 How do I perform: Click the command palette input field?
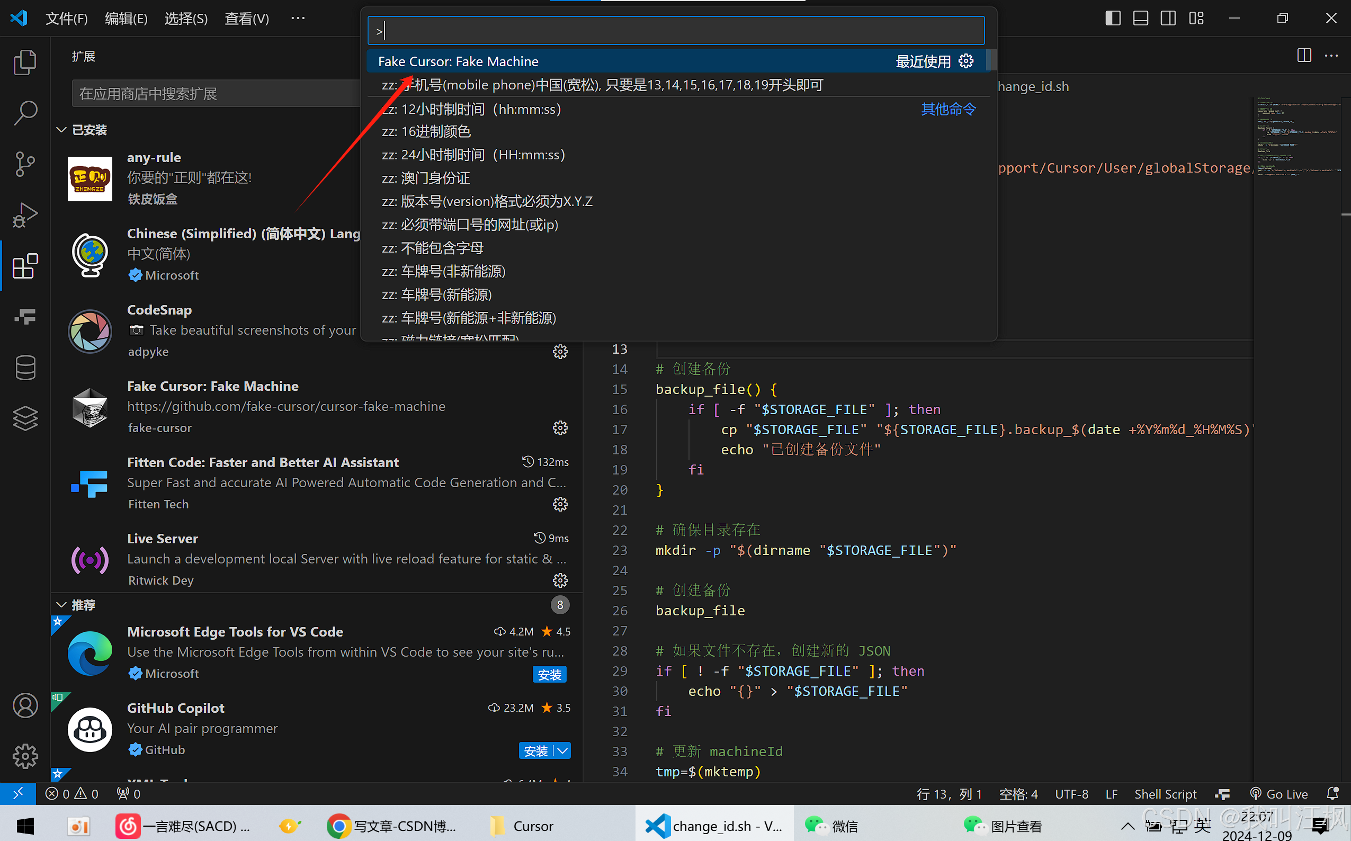pyautogui.click(x=677, y=31)
